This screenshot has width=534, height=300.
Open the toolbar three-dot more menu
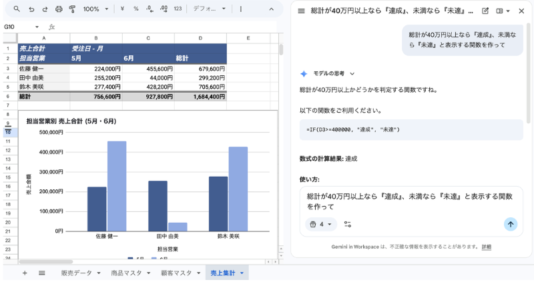(241, 9)
